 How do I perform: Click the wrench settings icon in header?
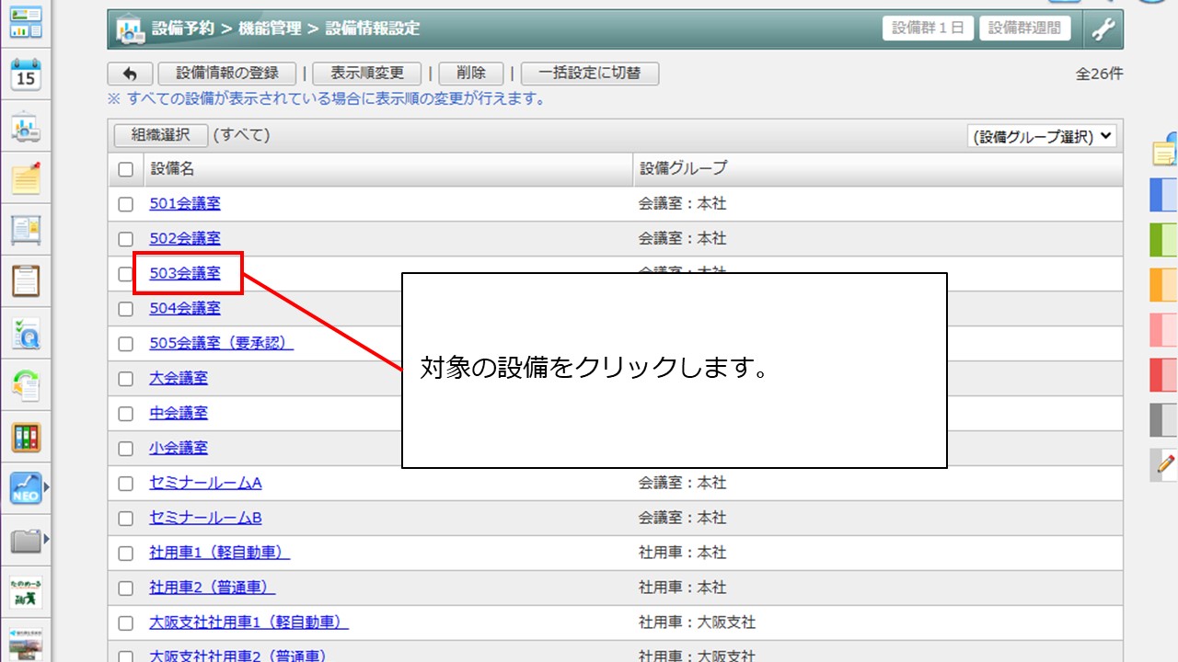tap(1103, 29)
